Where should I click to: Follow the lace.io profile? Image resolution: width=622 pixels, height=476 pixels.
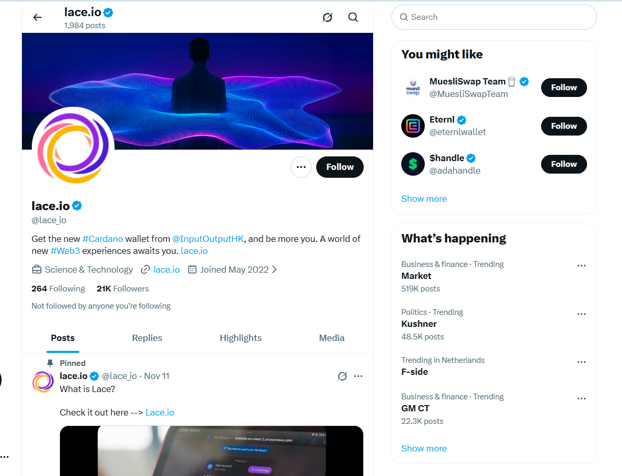[x=340, y=167]
